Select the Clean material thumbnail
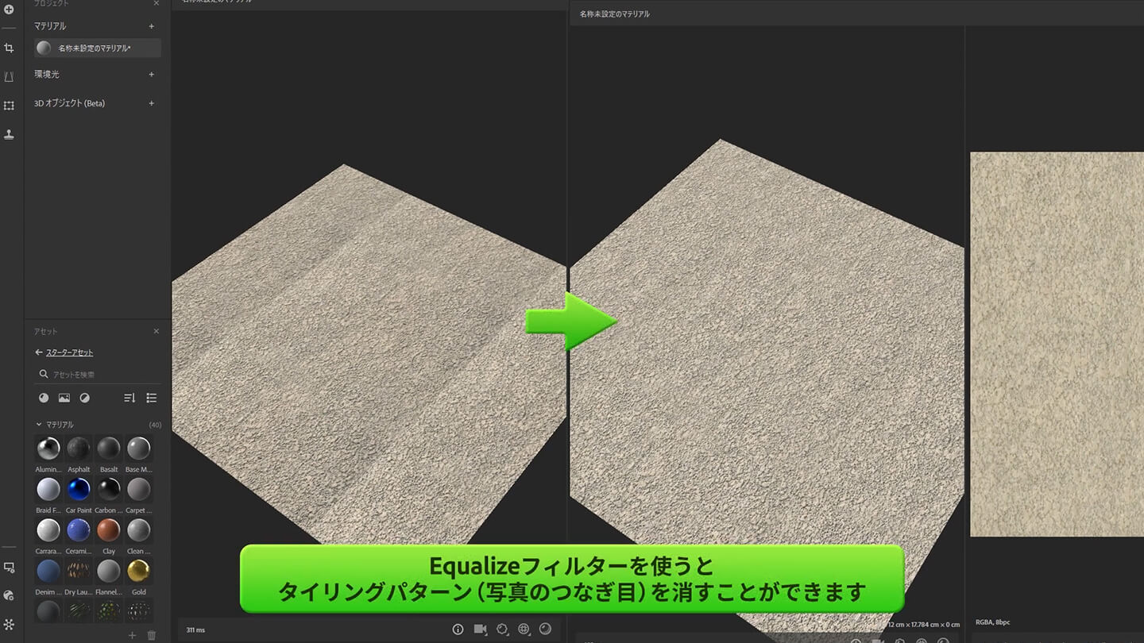Image resolution: width=1144 pixels, height=643 pixels. coord(139,529)
